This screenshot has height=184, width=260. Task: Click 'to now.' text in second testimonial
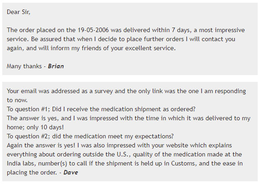coord(17,100)
